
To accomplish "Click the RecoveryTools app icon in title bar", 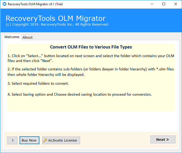I will pos(4,4).
